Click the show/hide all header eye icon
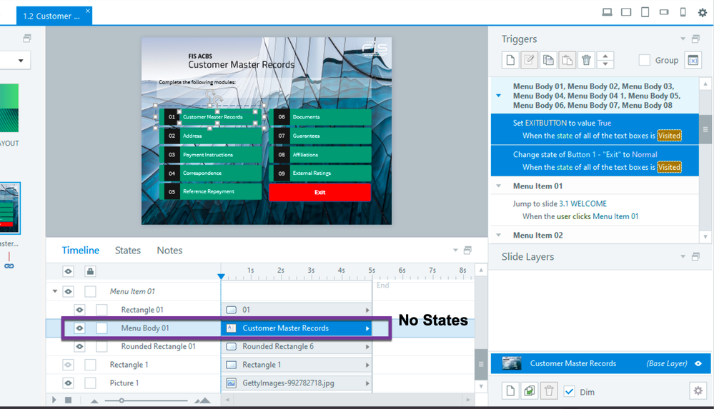The height and width of the screenshot is (409, 714). click(69, 272)
